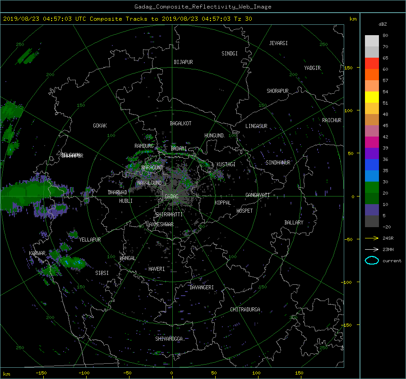The image size is (406, 379).
Task: Select the green 30 dBZ color swatch
Action: 372,187
